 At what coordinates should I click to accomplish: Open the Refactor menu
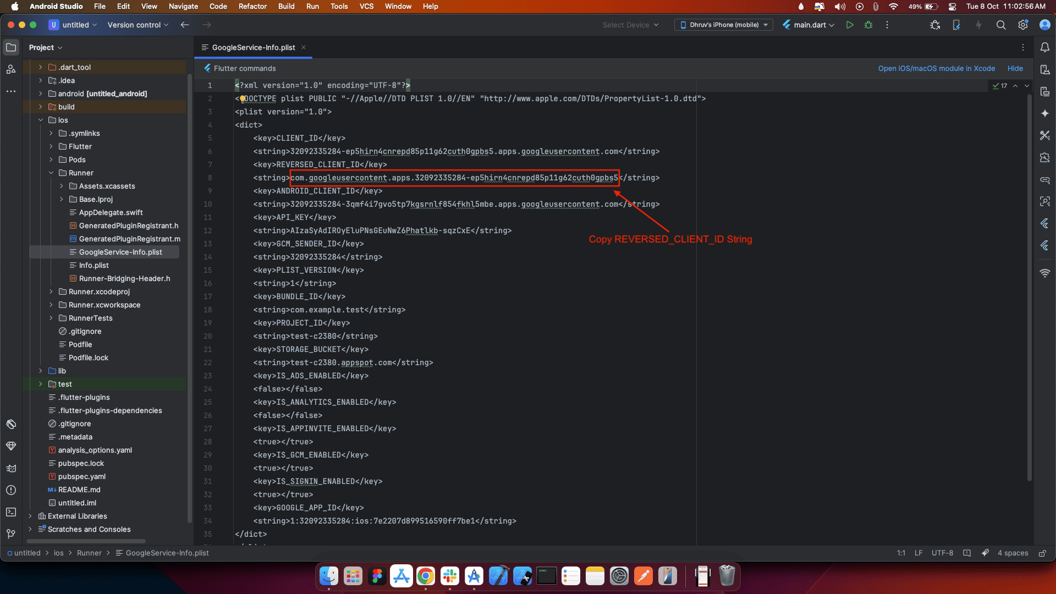252,6
